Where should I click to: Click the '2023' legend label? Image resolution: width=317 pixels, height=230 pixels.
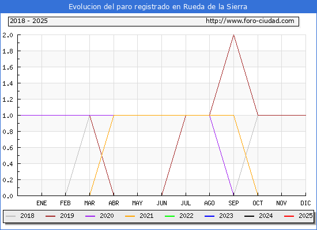coord(227,216)
